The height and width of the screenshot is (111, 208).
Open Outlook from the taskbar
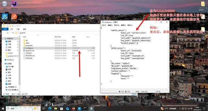pyautogui.click(x=68, y=109)
